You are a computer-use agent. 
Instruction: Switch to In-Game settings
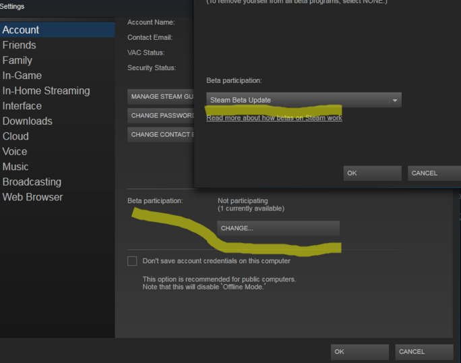tap(22, 76)
